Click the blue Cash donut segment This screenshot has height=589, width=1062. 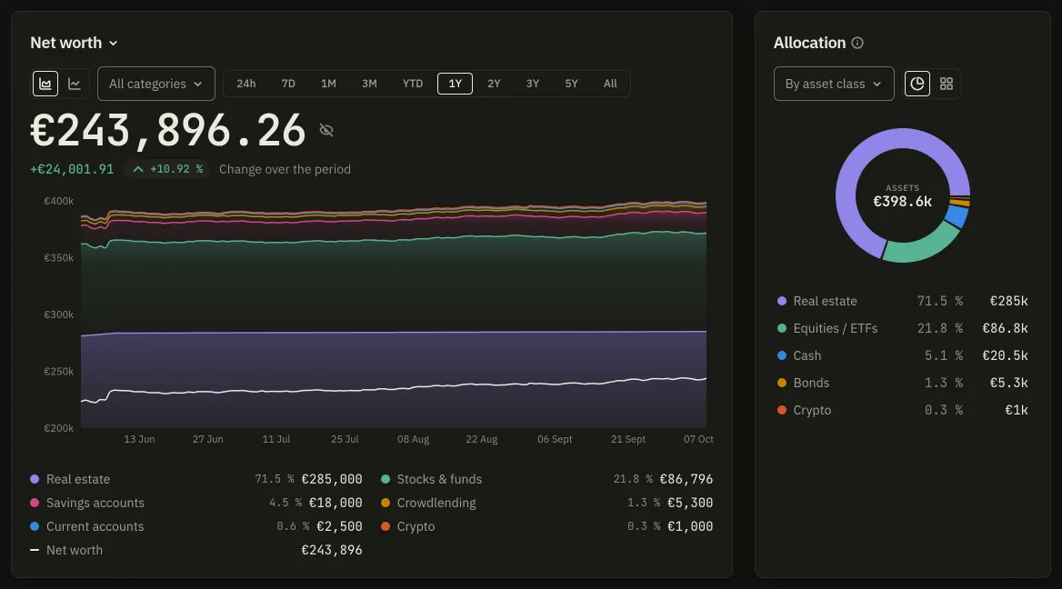(957, 216)
